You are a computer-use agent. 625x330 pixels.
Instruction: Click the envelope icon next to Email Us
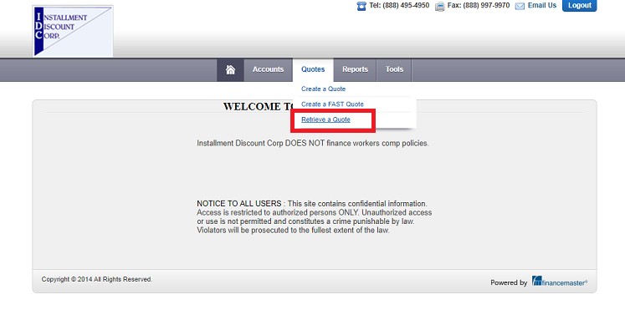pos(520,6)
